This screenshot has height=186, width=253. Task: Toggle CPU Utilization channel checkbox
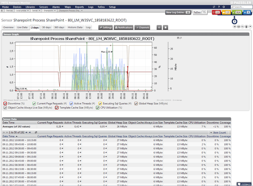click(x=97, y=108)
